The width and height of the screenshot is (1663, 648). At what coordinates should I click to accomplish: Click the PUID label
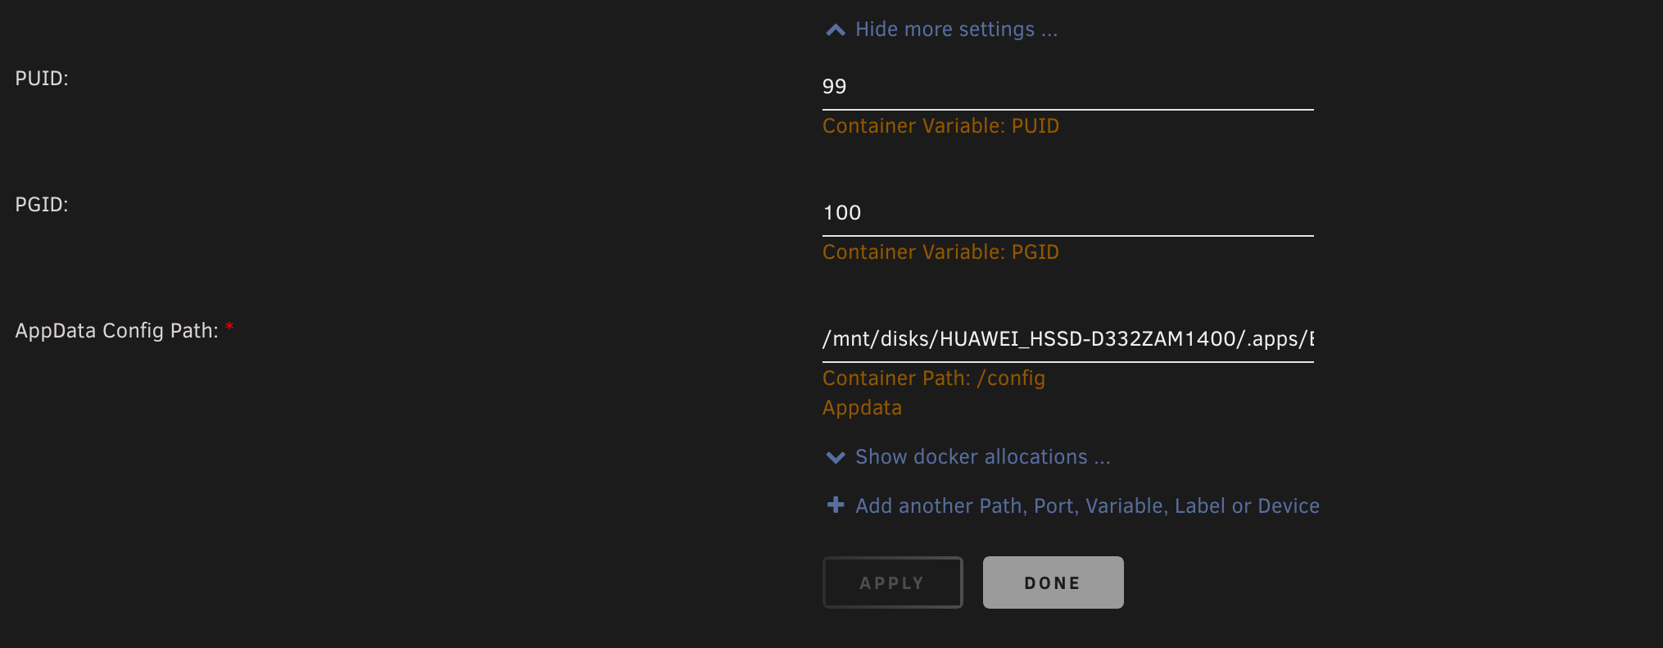pyautogui.click(x=42, y=79)
